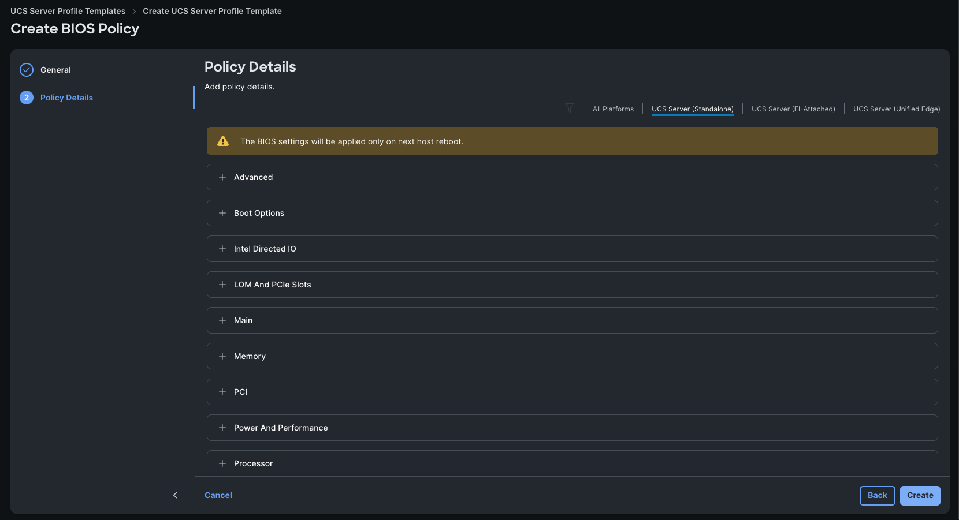Screen dimensions: 959x520
Task: Click the plus icon beside Intel Directed IO
Action: tap(222, 249)
